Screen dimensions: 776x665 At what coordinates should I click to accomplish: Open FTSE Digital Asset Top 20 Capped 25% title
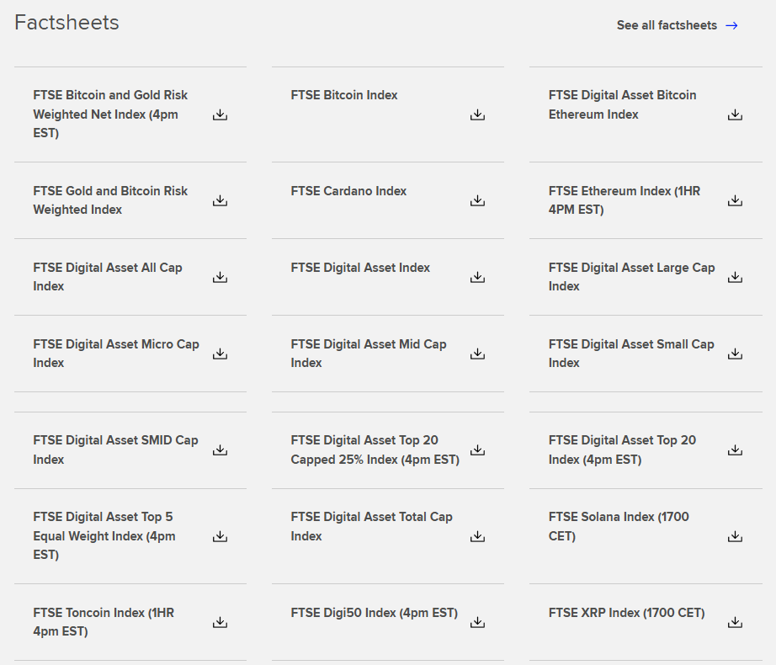pyautogui.click(x=375, y=450)
